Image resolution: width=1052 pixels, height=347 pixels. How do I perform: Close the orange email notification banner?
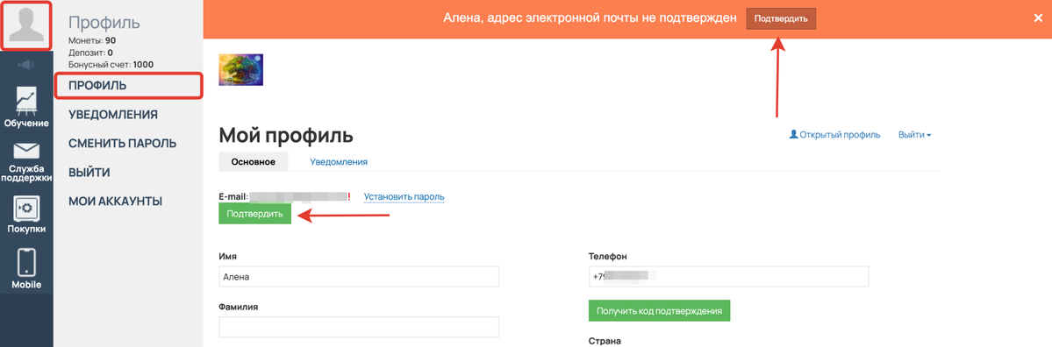[1038, 18]
